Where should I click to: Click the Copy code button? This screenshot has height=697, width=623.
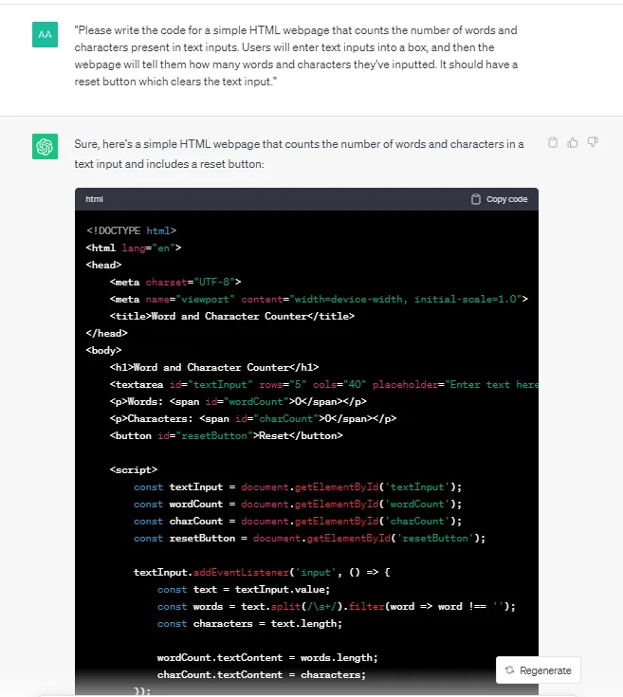[499, 199]
